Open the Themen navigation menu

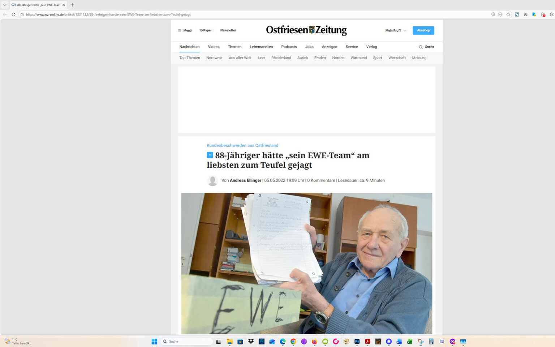[x=235, y=47]
